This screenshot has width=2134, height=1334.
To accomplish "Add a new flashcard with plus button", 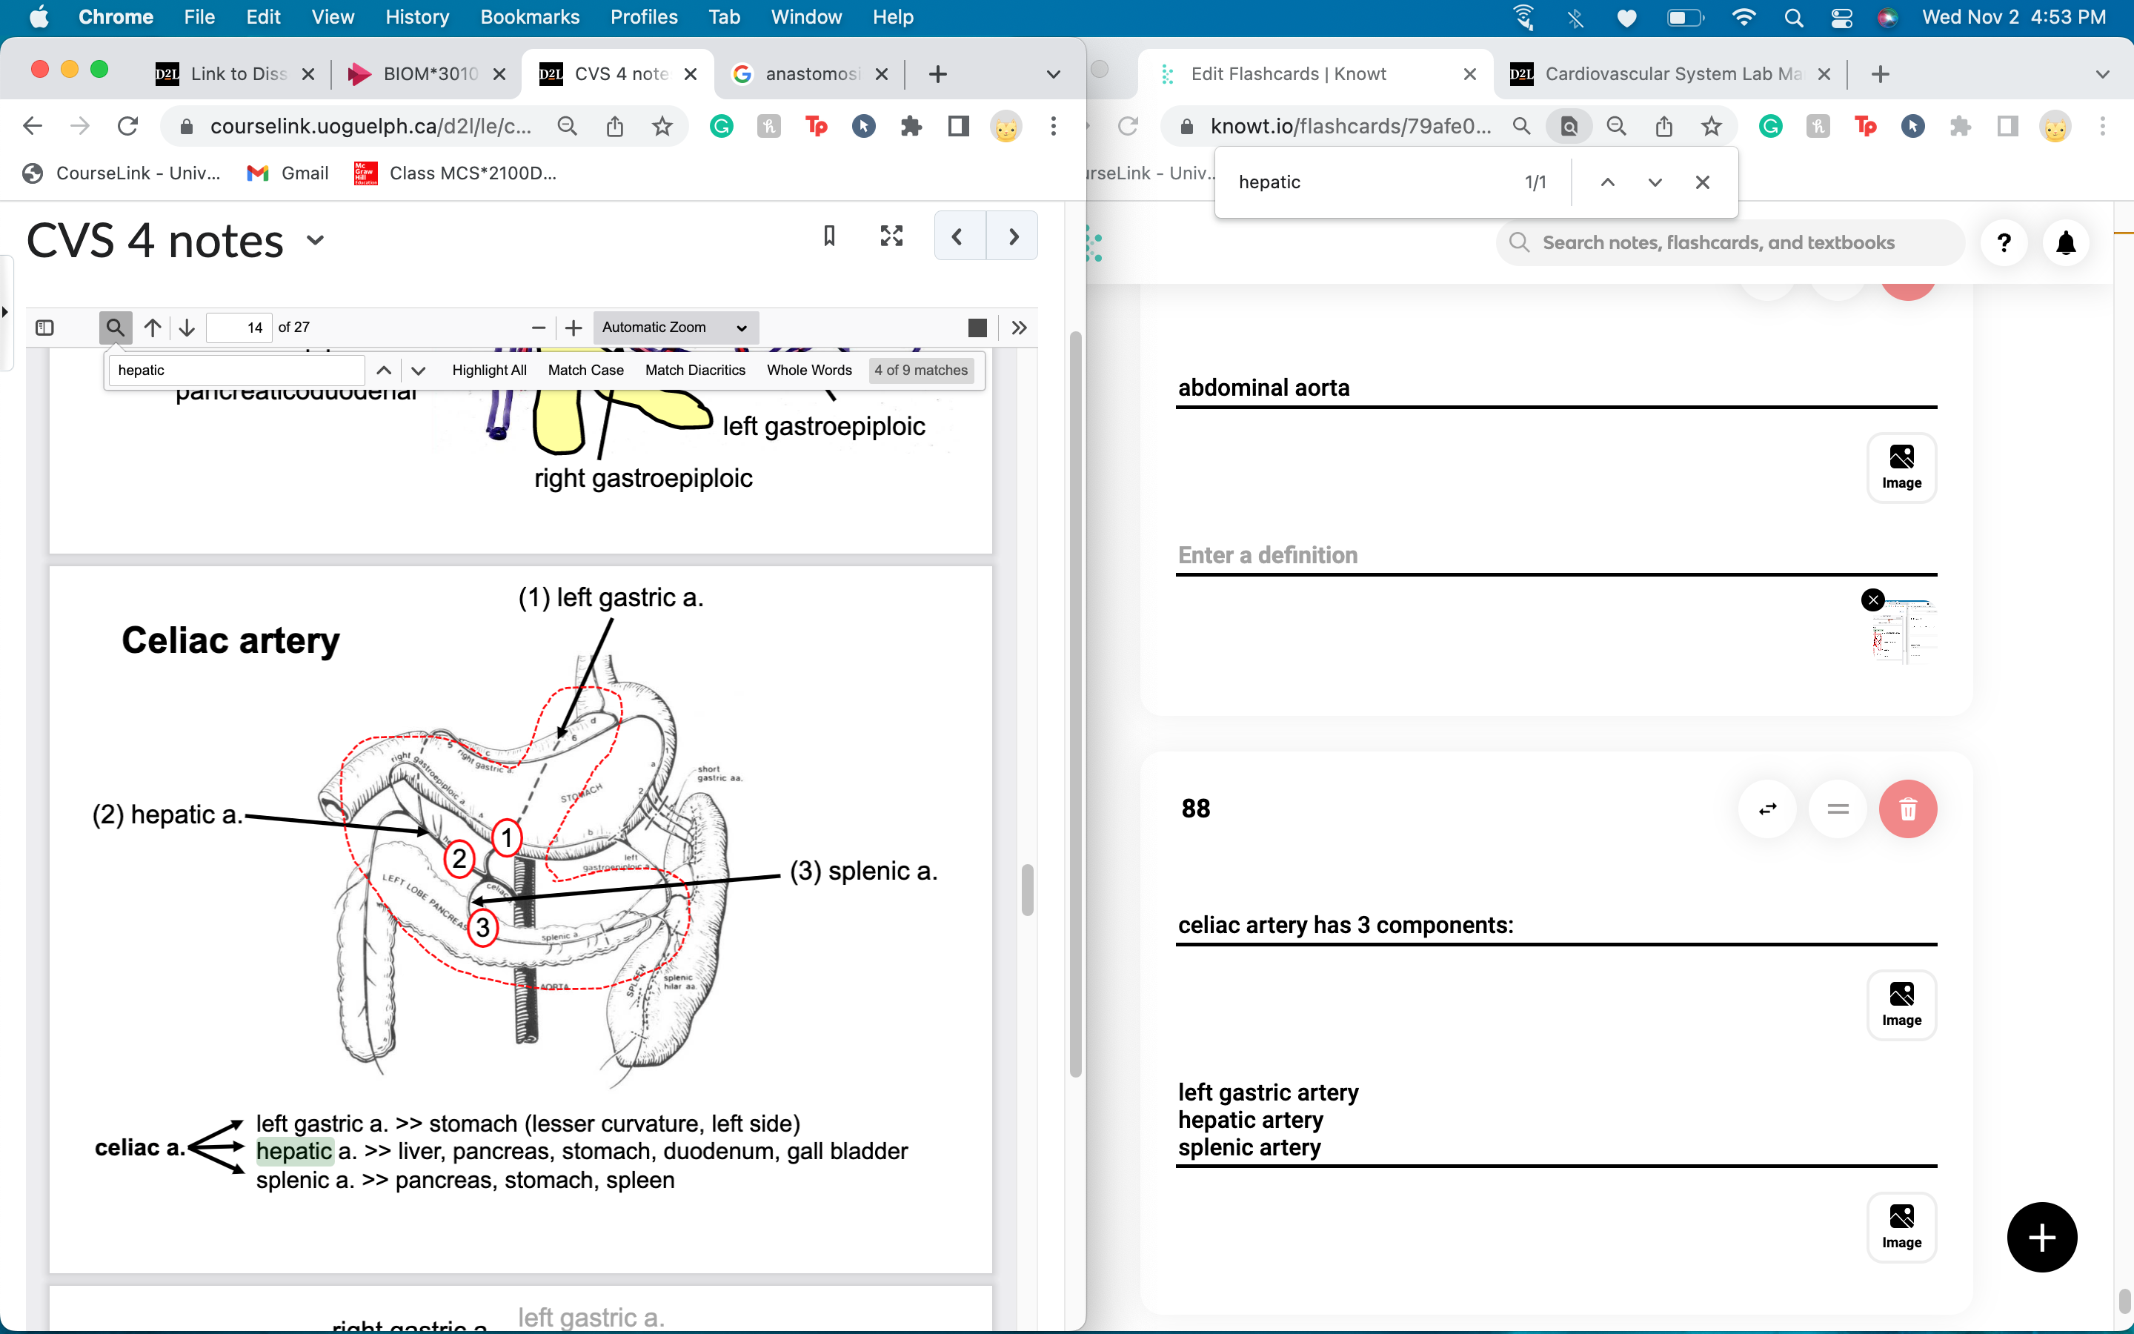I will coord(2041,1237).
